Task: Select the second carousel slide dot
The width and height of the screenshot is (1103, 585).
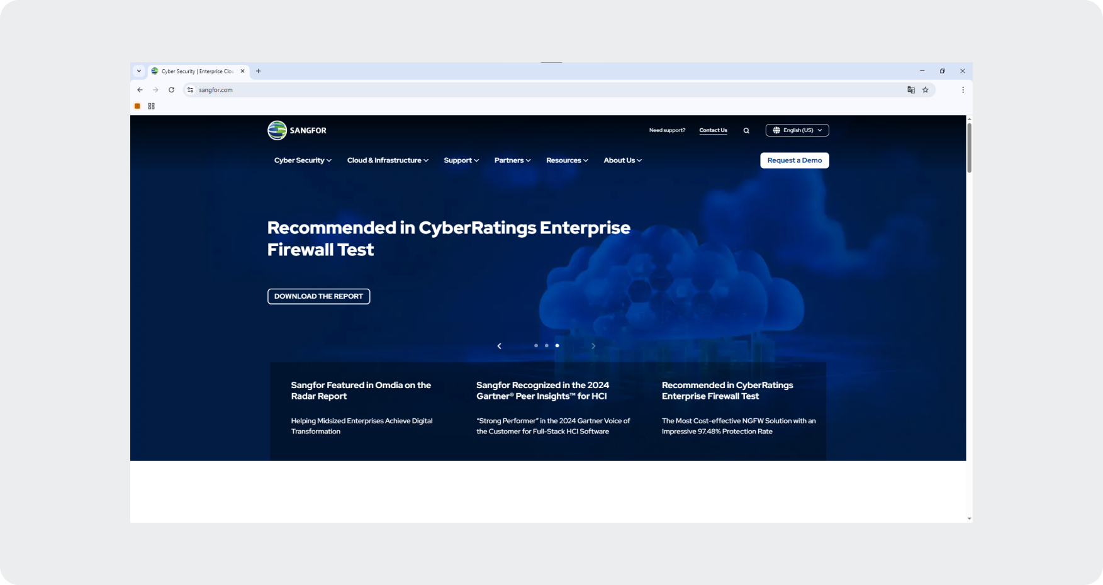Action: click(x=546, y=345)
